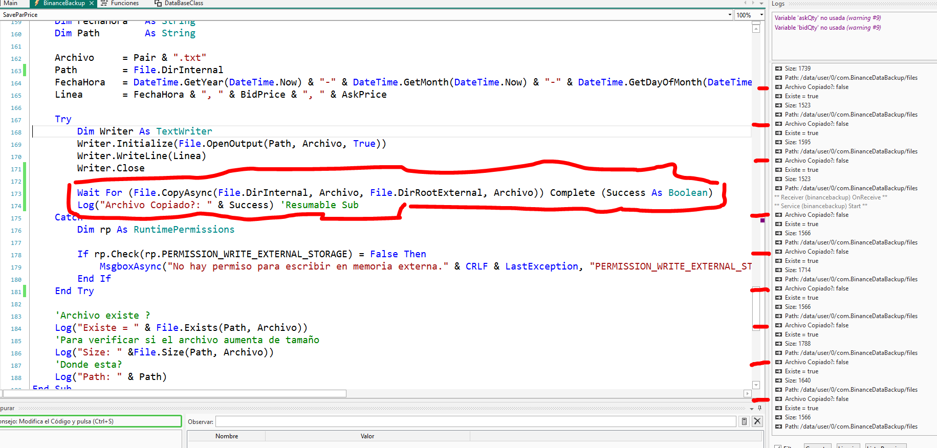
Task: Click the code editor scroll-down arrow
Action: tap(756, 385)
